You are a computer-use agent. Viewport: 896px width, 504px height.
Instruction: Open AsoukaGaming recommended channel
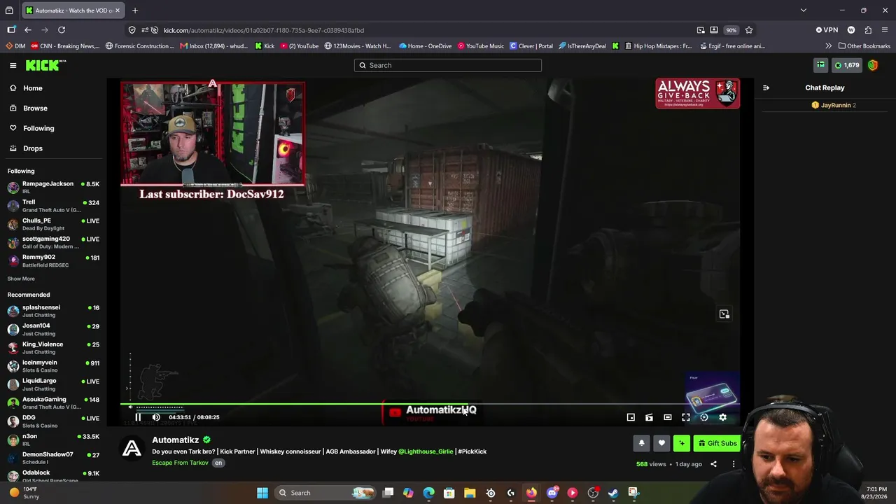(53, 403)
